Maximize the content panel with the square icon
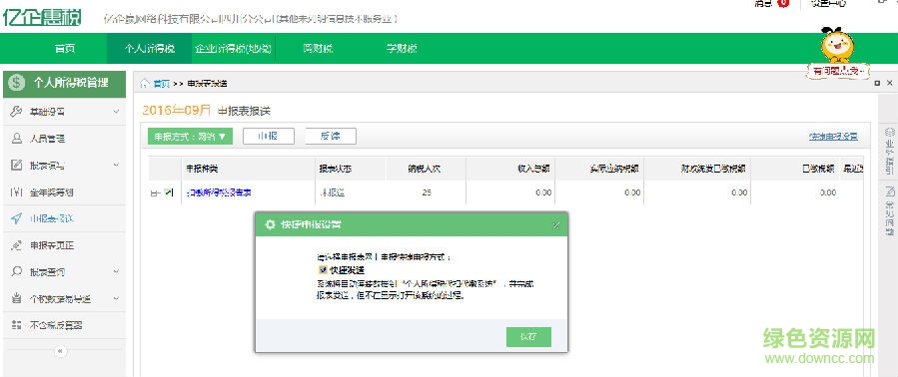 click(x=878, y=84)
